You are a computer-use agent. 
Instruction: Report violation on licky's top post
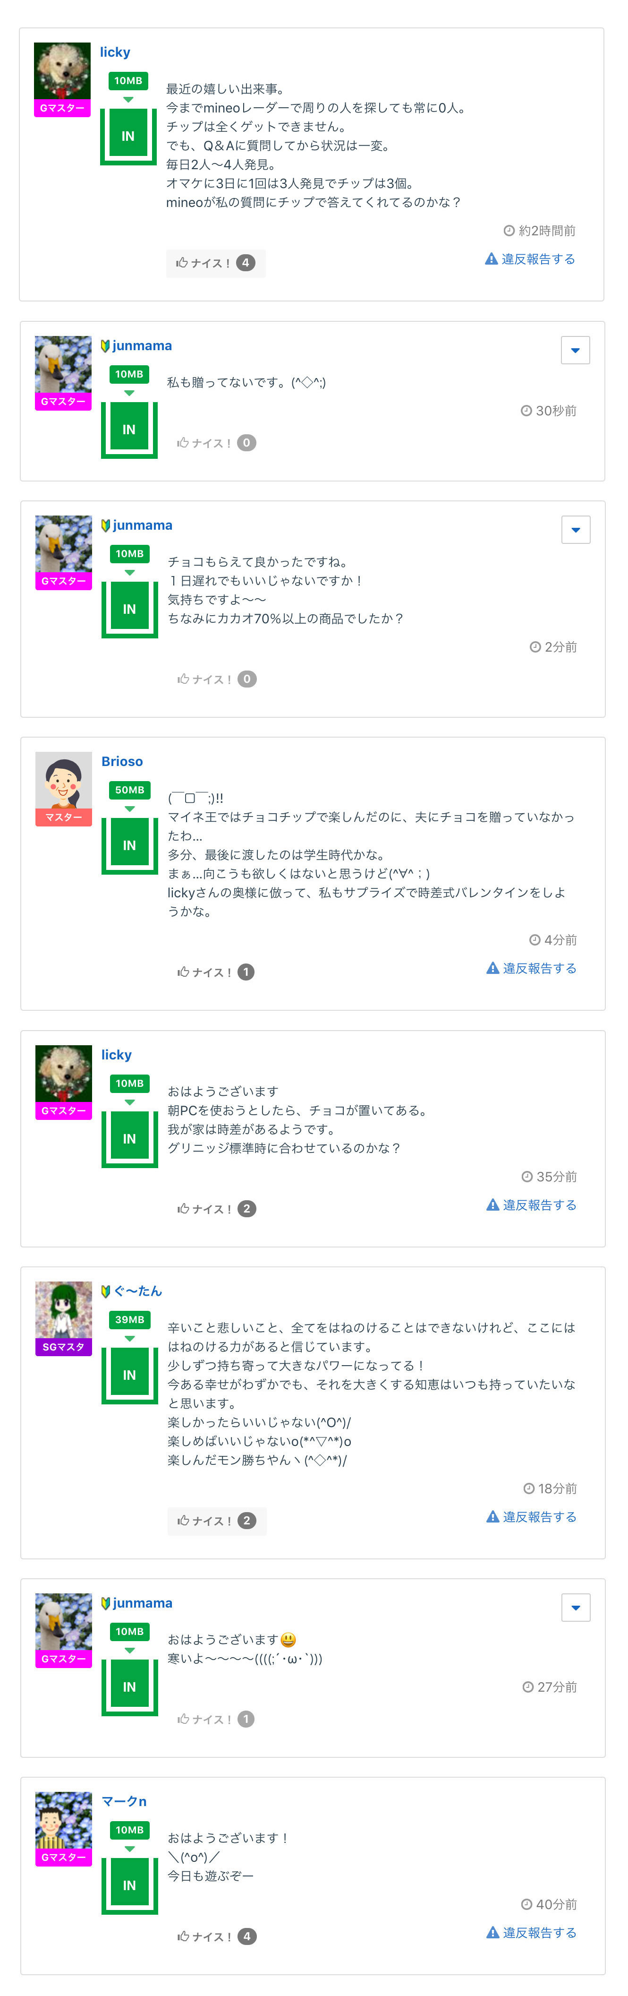point(530,259)
